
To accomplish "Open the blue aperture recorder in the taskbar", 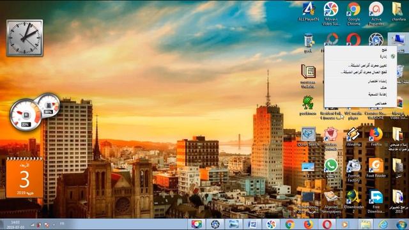I will (215, 224).
